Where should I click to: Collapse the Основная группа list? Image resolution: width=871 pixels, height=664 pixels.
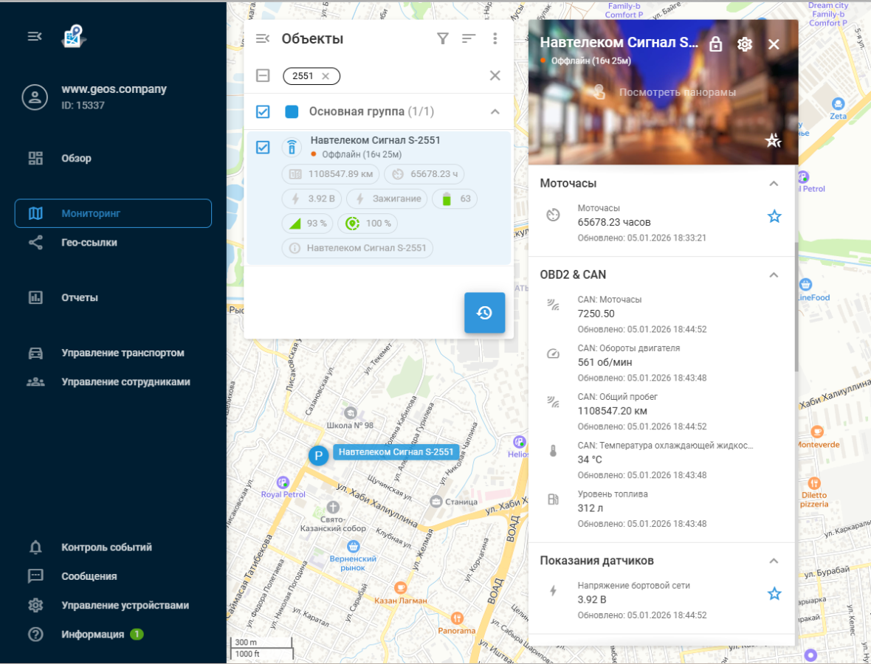click(495, 111)
